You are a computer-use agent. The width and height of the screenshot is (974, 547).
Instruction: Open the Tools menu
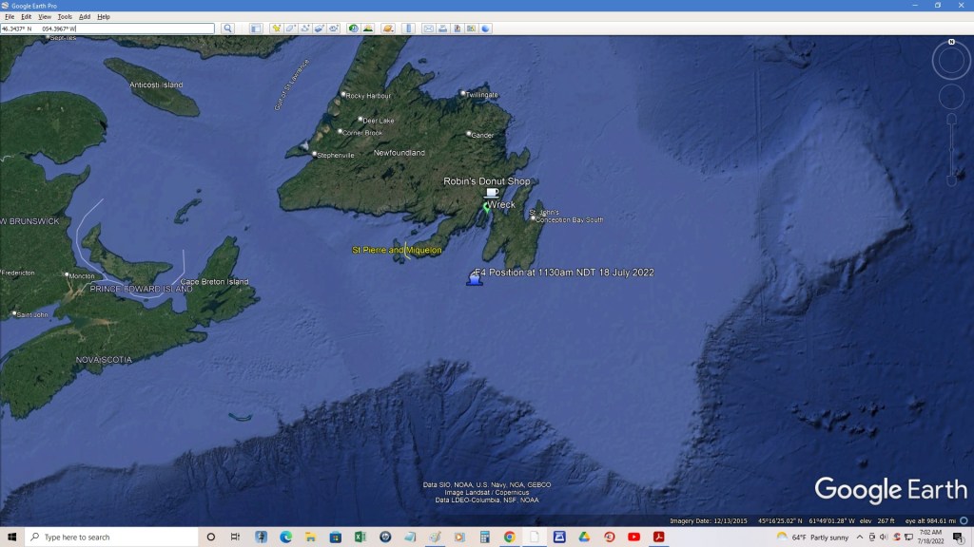click(65, 17)
